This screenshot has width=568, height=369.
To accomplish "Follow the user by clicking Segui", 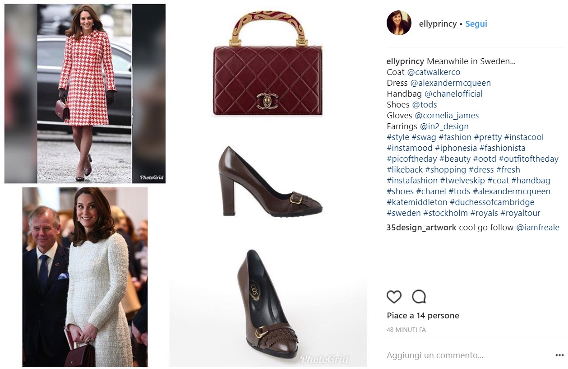I will coord(476,24).
